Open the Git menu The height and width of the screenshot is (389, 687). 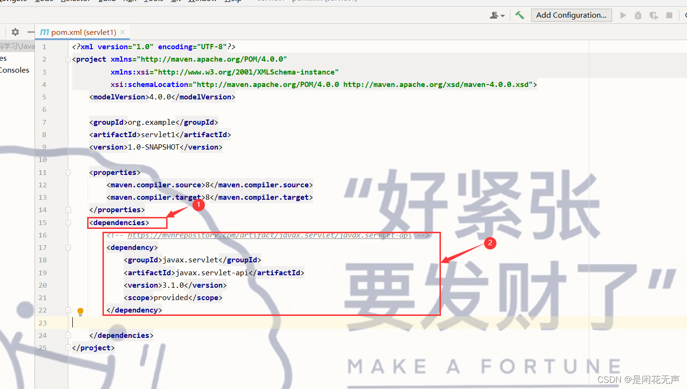(176, 1)
